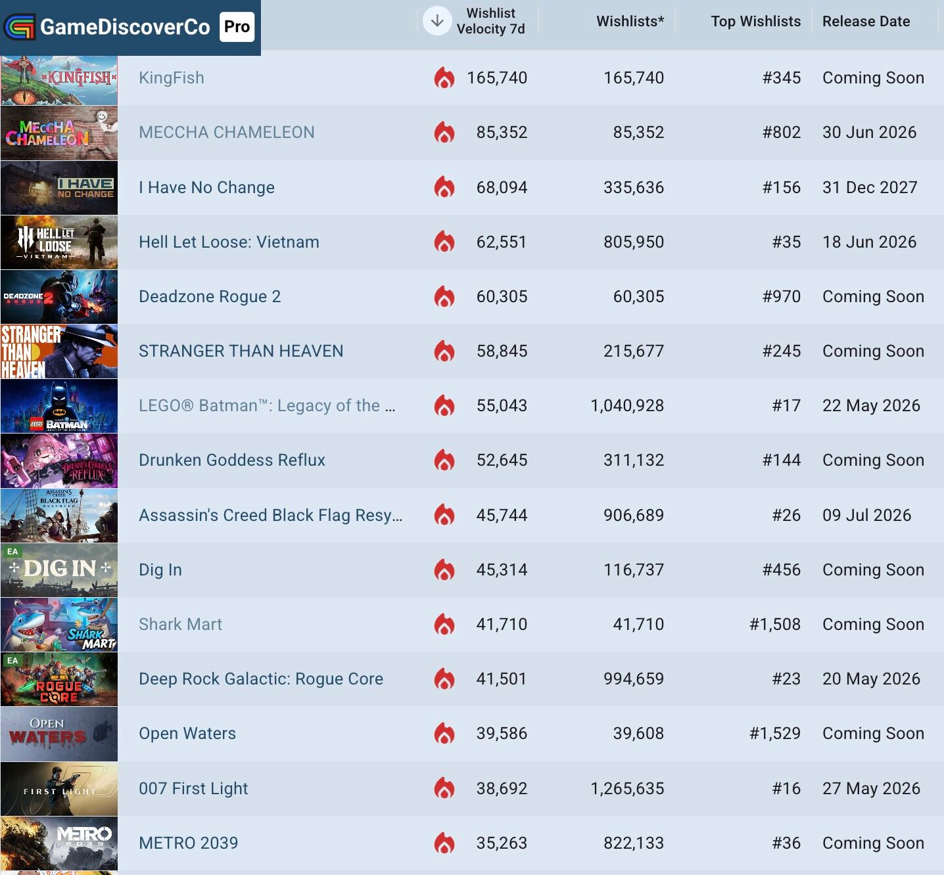The width and height of the screenshot is (944, 875).
Task: Sort by Wishlists column header
Action: (x=630, y=21)
